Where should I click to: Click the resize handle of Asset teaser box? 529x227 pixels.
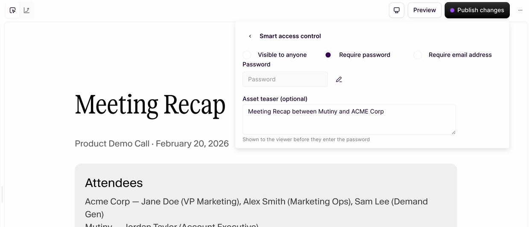click(453, 132)
